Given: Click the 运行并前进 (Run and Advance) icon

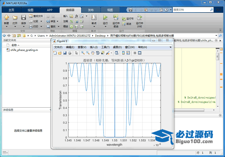Looking at the screenshot, I should (116, 17).
